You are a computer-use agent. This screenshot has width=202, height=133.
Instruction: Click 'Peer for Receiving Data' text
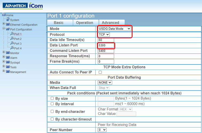[x=117, y=125]
